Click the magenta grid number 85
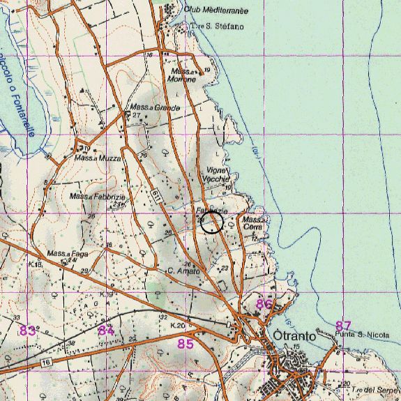The image size is (401, 401). (186, 344)
